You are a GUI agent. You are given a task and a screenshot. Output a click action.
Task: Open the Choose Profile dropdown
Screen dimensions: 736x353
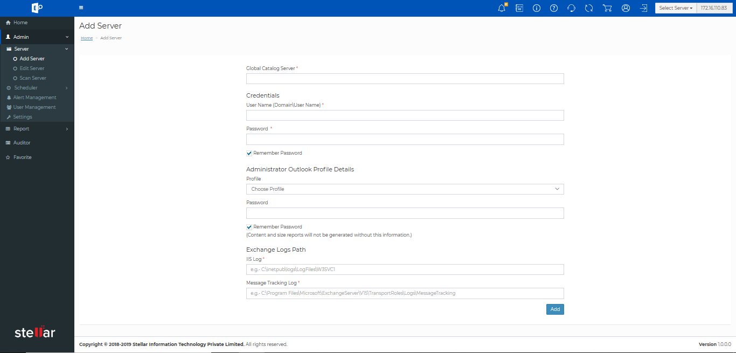click(x=405, y=189)
